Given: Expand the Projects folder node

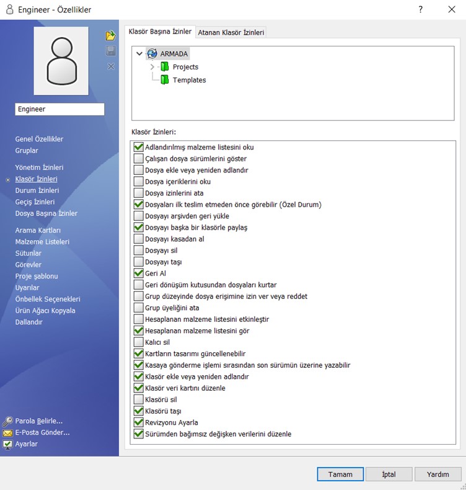Looking at the screenshot, I should tap(152, 67).
